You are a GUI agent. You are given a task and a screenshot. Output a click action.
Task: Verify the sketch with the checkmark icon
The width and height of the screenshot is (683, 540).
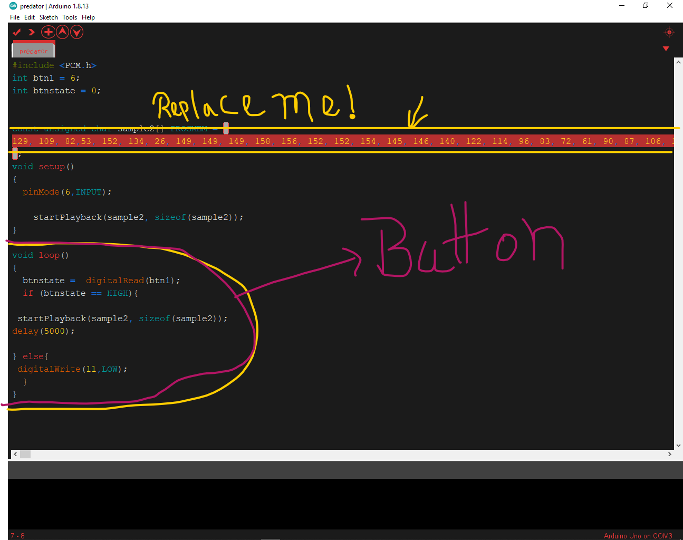(17, 32)
